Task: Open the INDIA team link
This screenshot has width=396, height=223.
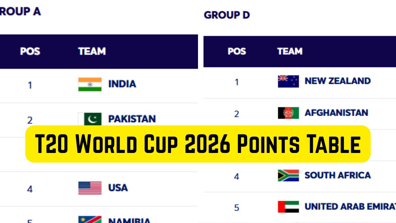Action: 122,84
